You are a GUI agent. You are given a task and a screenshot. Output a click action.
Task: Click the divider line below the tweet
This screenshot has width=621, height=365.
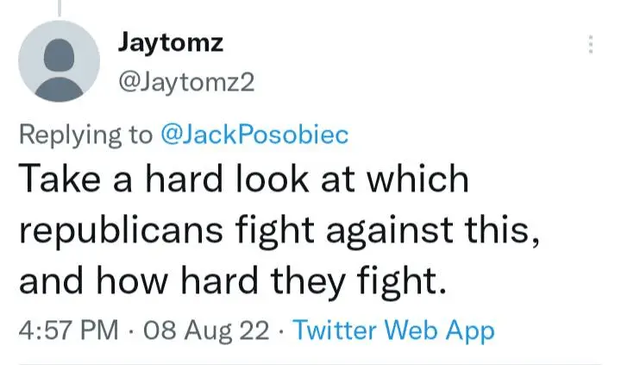click(310, 362)
